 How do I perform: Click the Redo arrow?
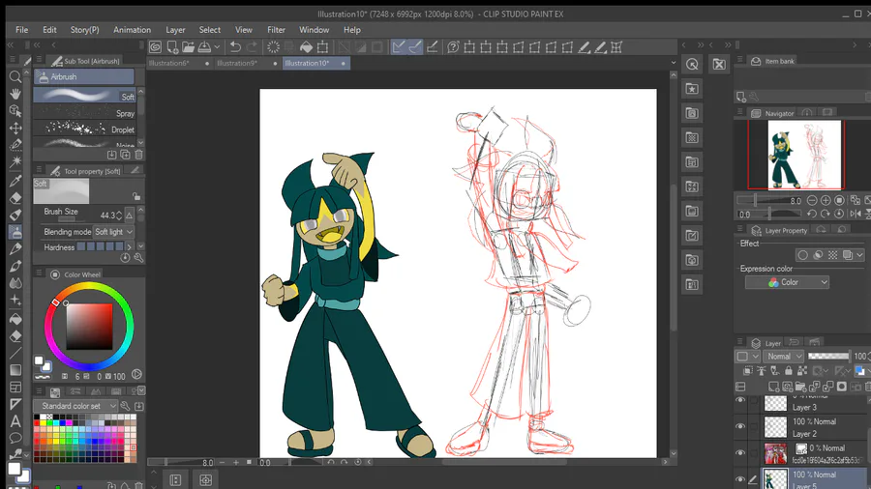(x=252, y=47)
